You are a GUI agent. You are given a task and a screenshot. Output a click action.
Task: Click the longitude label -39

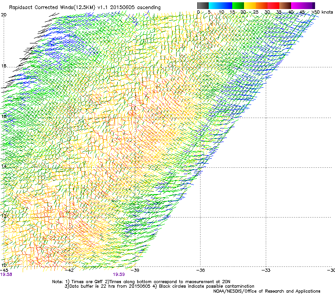point(135,270)
